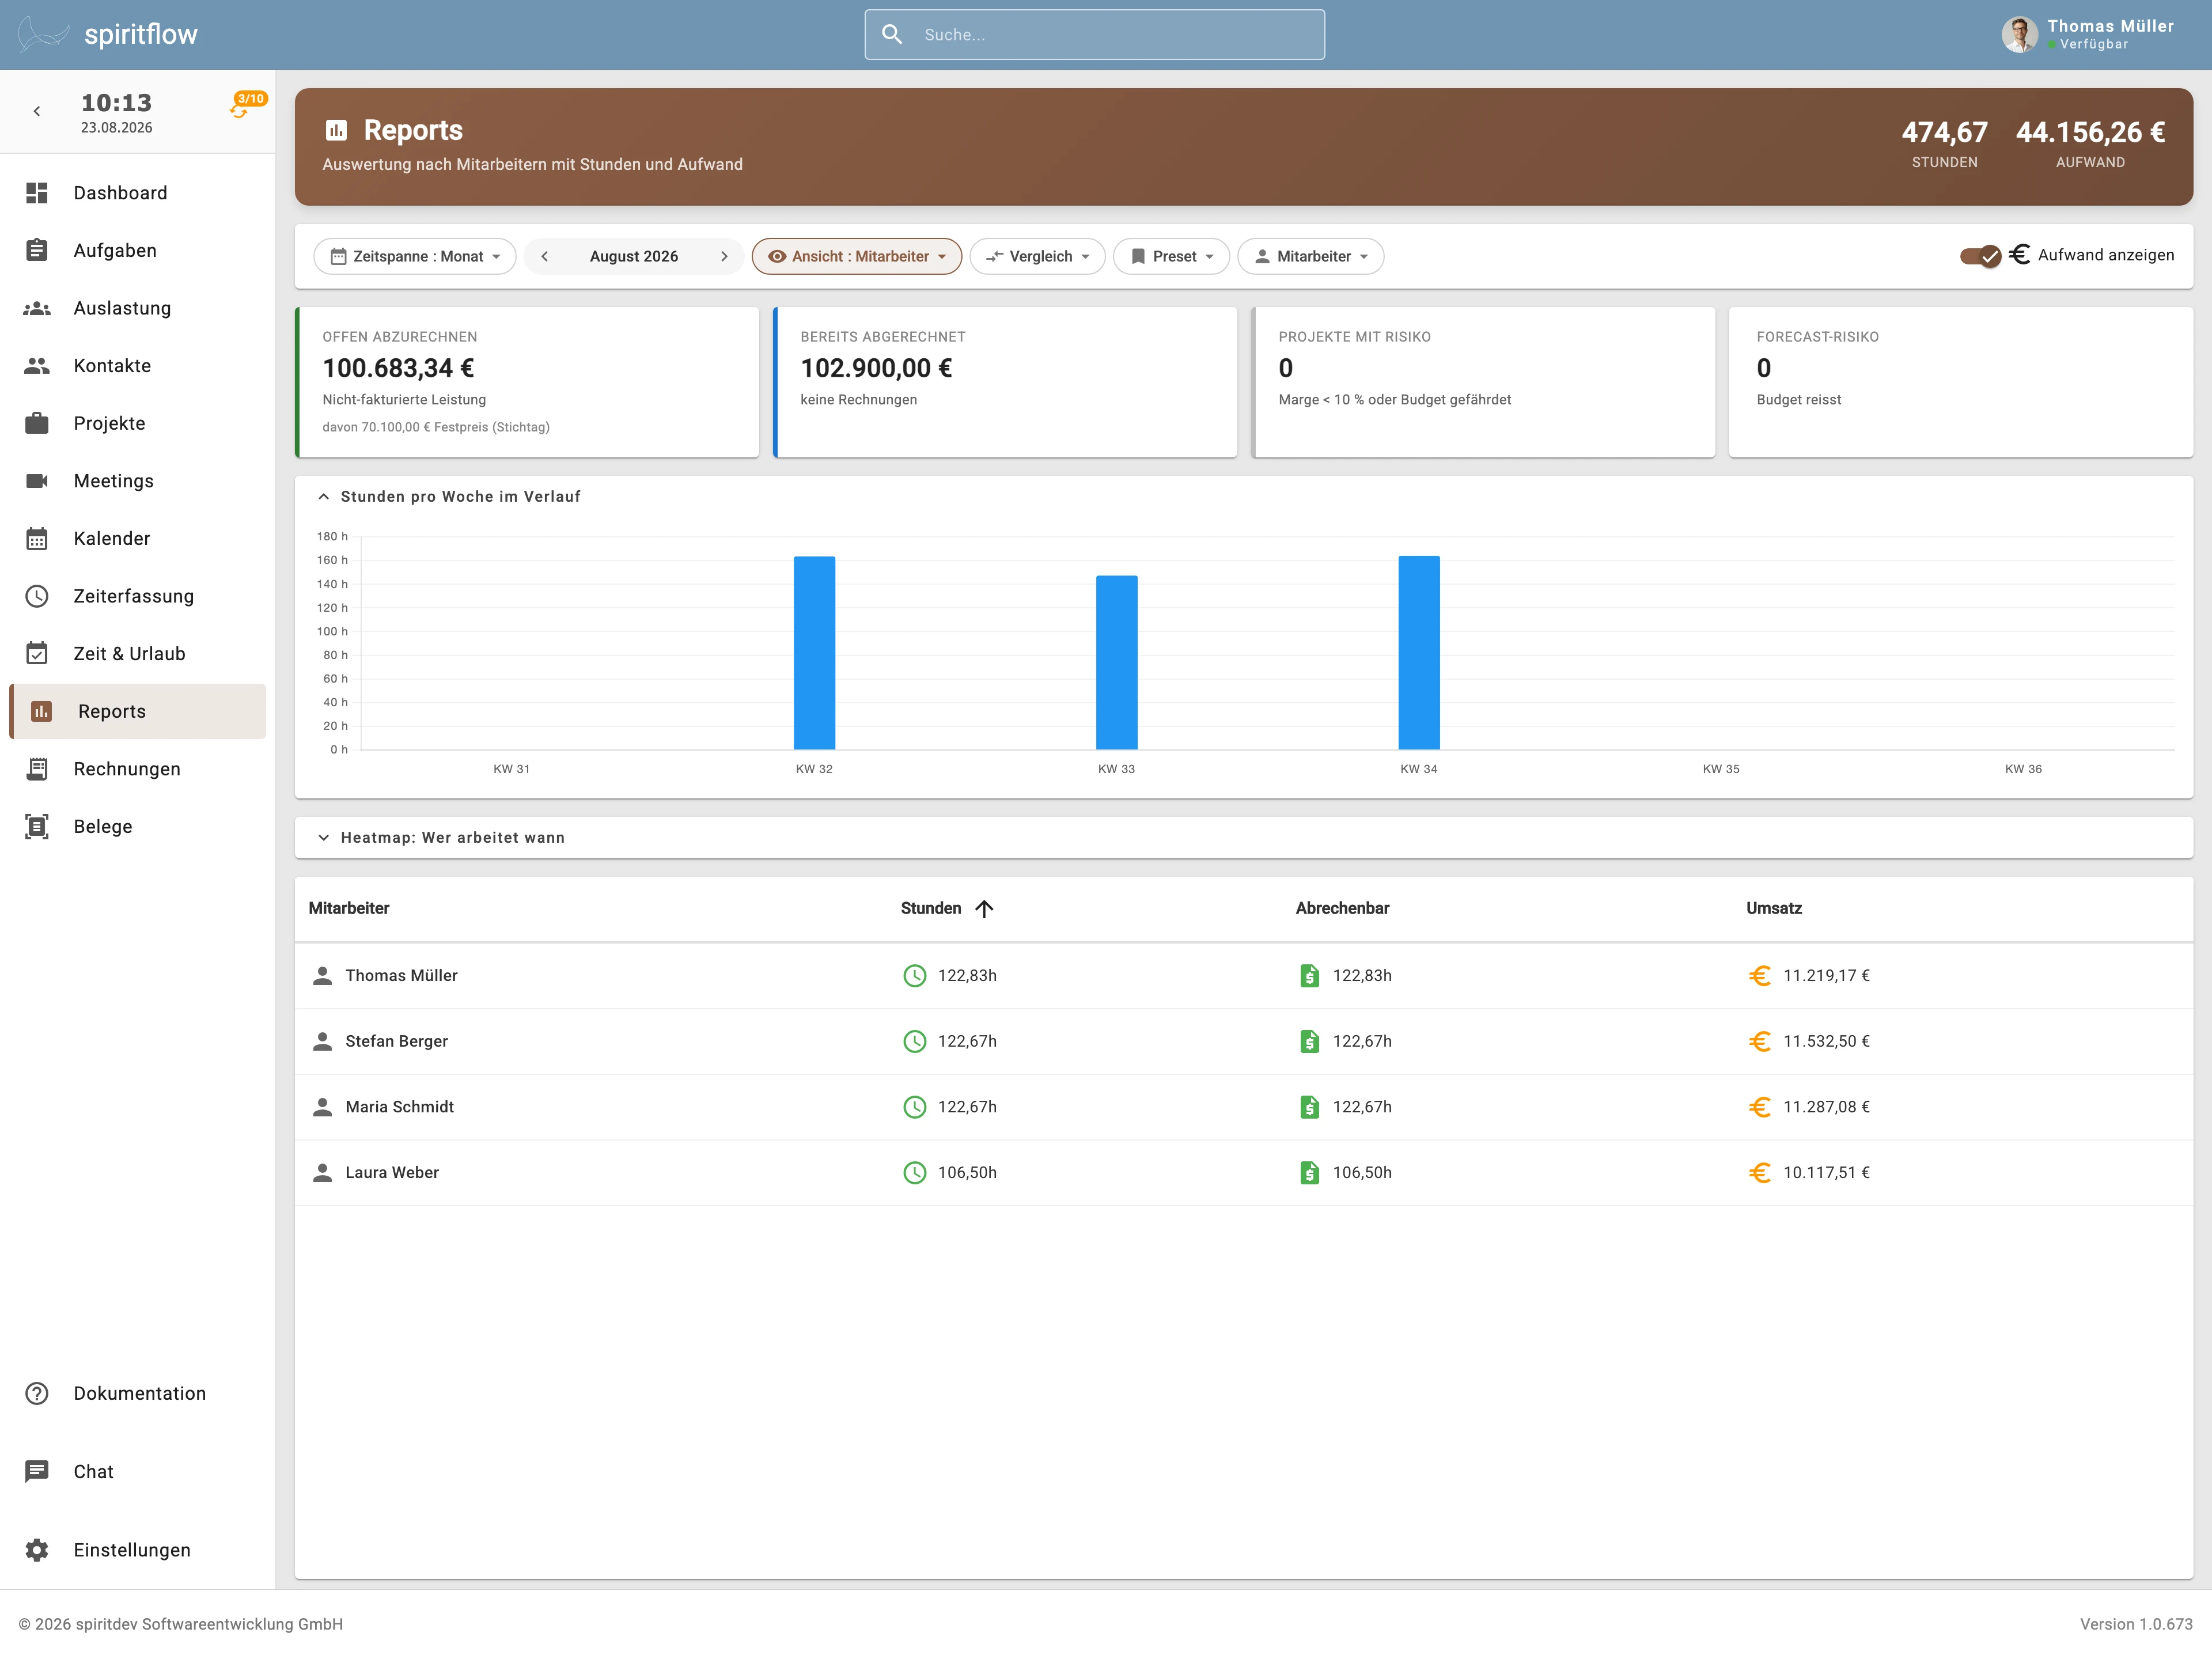Click the Einstellungen gear icon

pyautogui.click(x=37, y=1550)
